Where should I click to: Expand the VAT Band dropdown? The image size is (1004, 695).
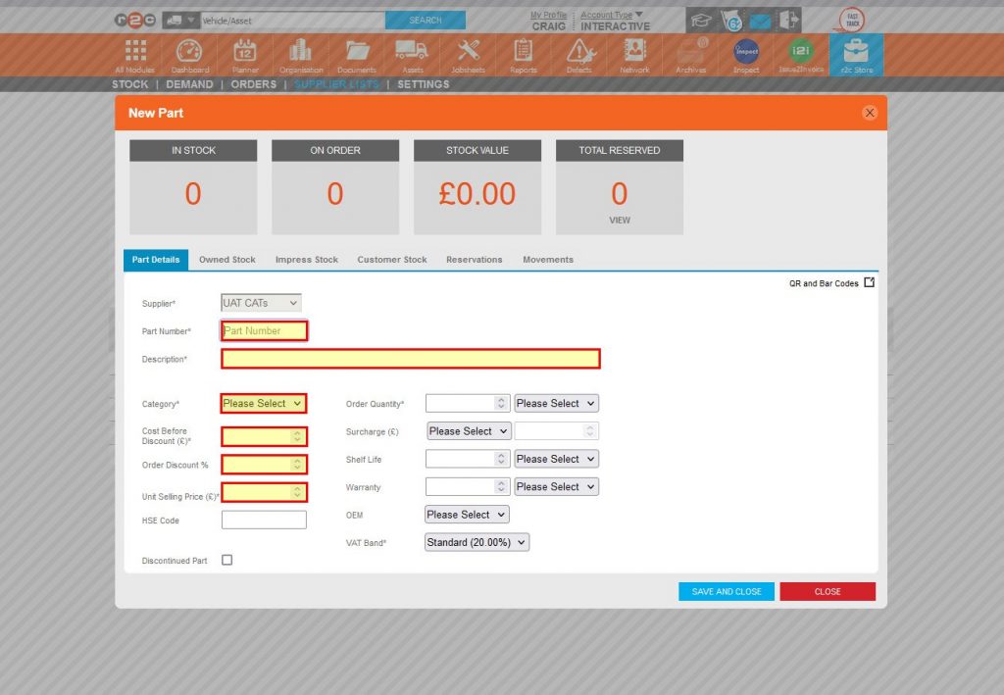pos(477,541)
